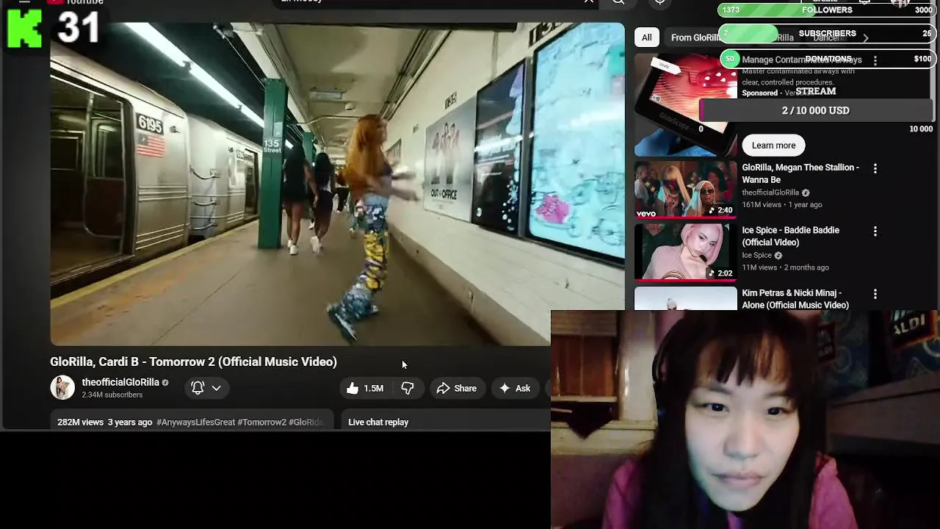Select the From GloRilla filter chip
This screenshot has height=529, width=940.
click(693, 37)
